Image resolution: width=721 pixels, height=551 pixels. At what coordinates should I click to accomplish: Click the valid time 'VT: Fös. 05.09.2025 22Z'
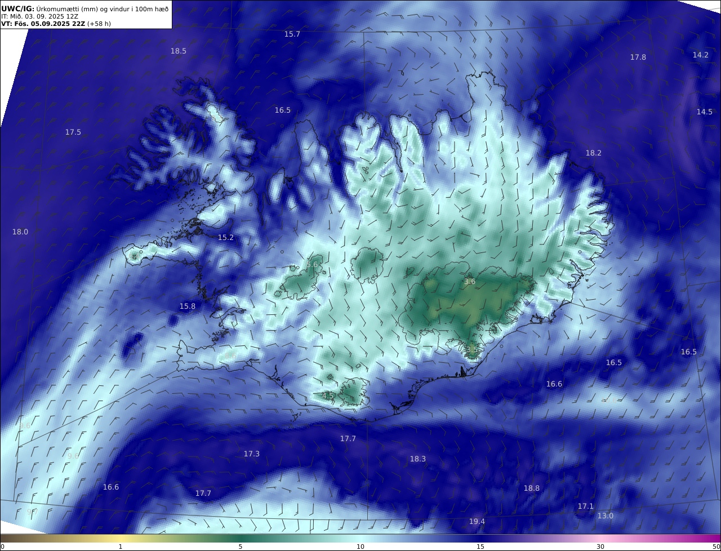(43, 24)
